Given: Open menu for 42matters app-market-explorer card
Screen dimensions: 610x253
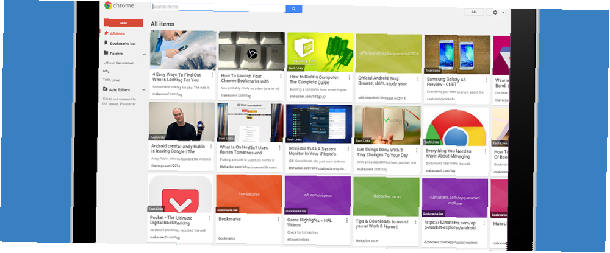Looking at the screenshot, I should (484, 223).
